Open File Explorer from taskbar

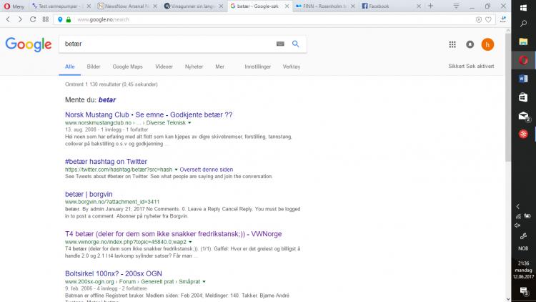[x=523, y=42]
